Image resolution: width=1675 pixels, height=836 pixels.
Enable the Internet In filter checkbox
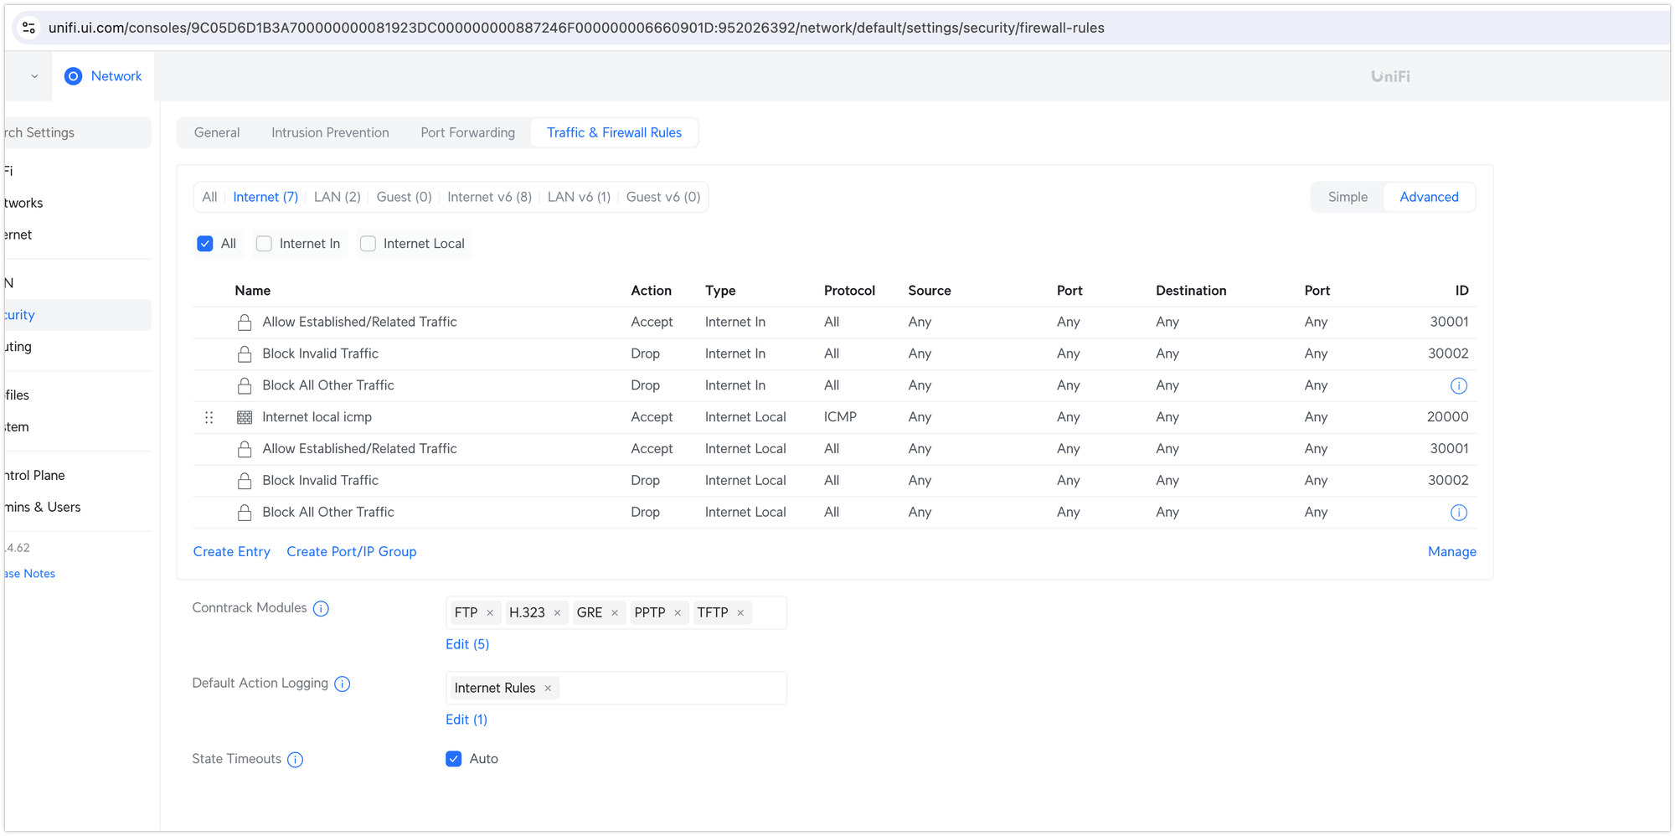click(x=264, y=243)
